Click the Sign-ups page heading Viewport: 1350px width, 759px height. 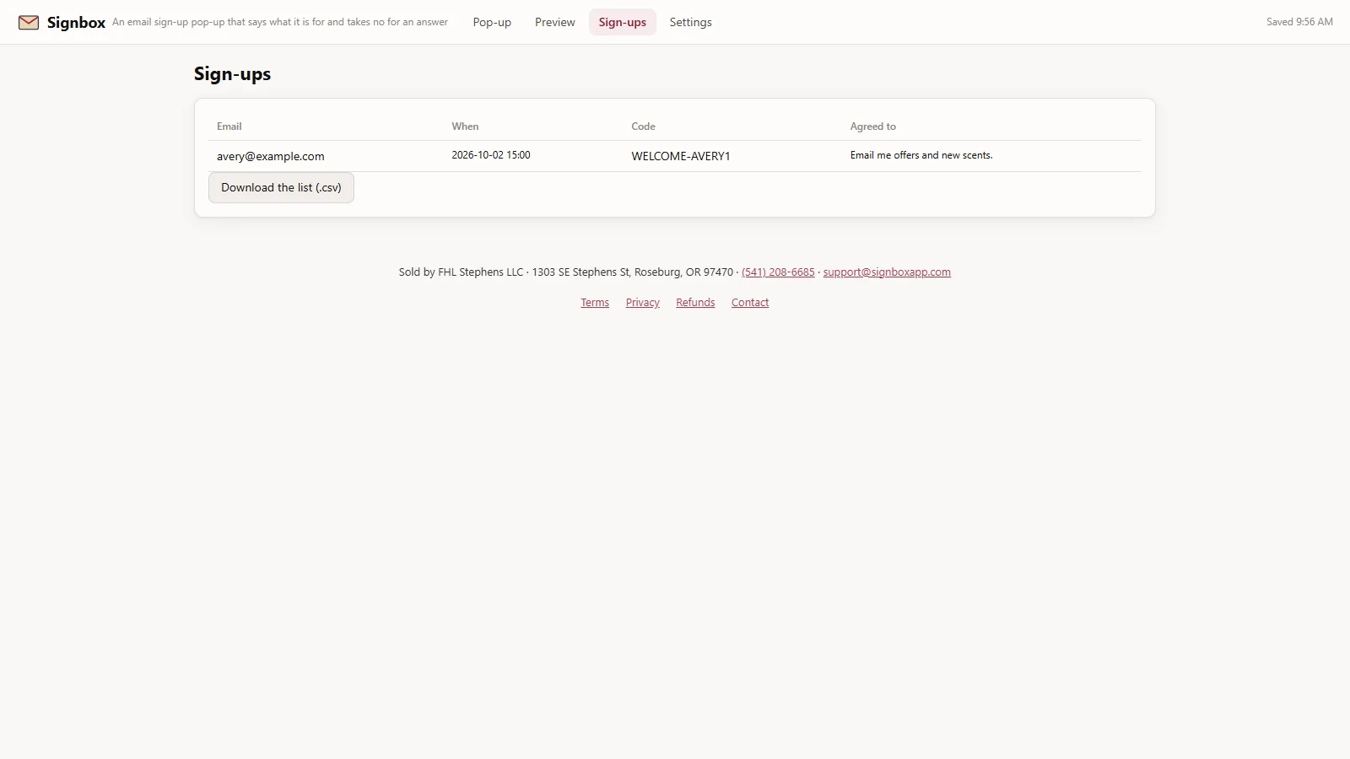[x=232, y=73]
